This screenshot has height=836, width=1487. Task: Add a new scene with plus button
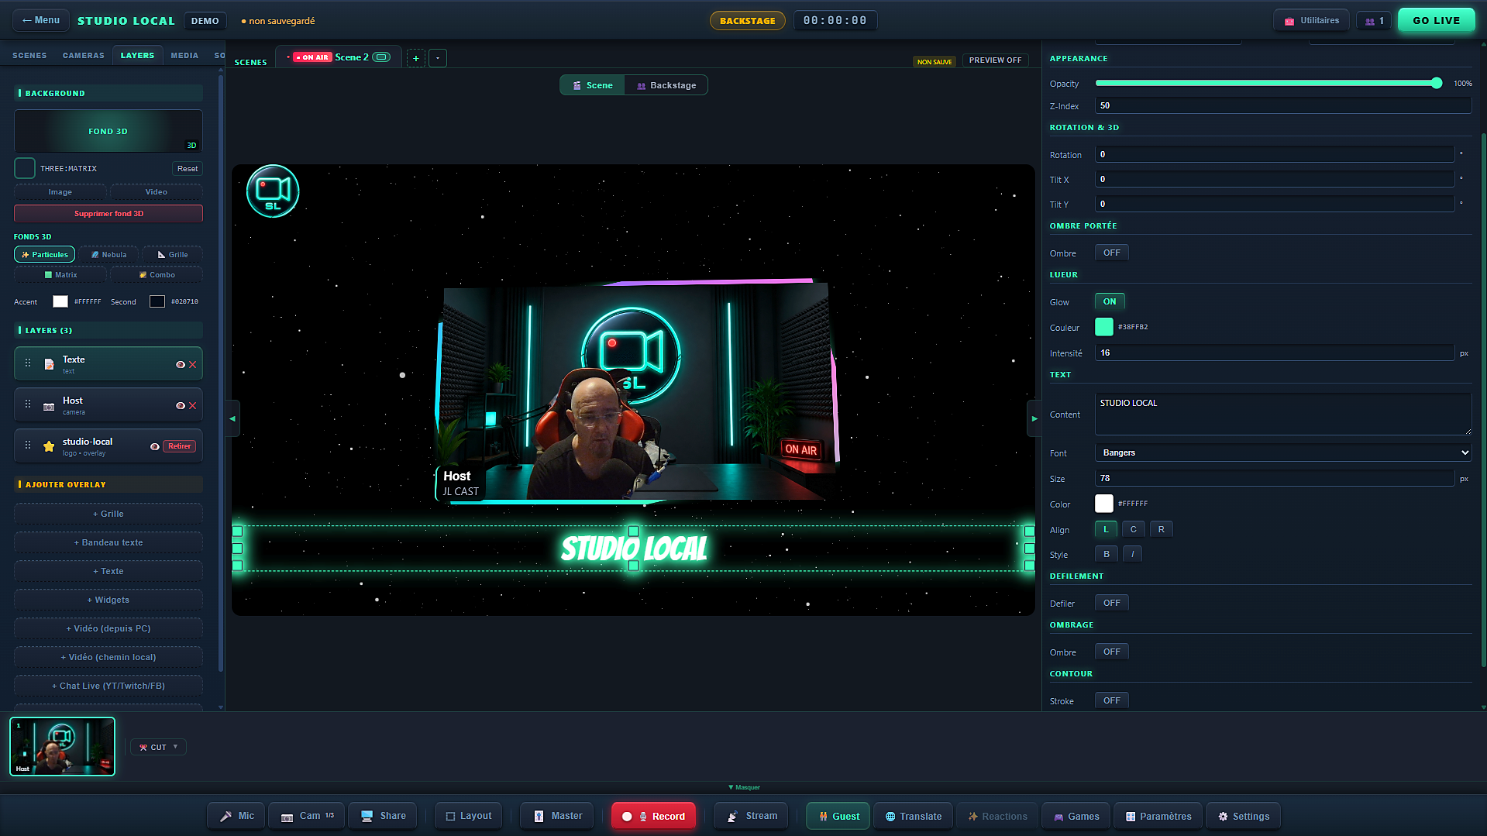(x=416, y=58)
